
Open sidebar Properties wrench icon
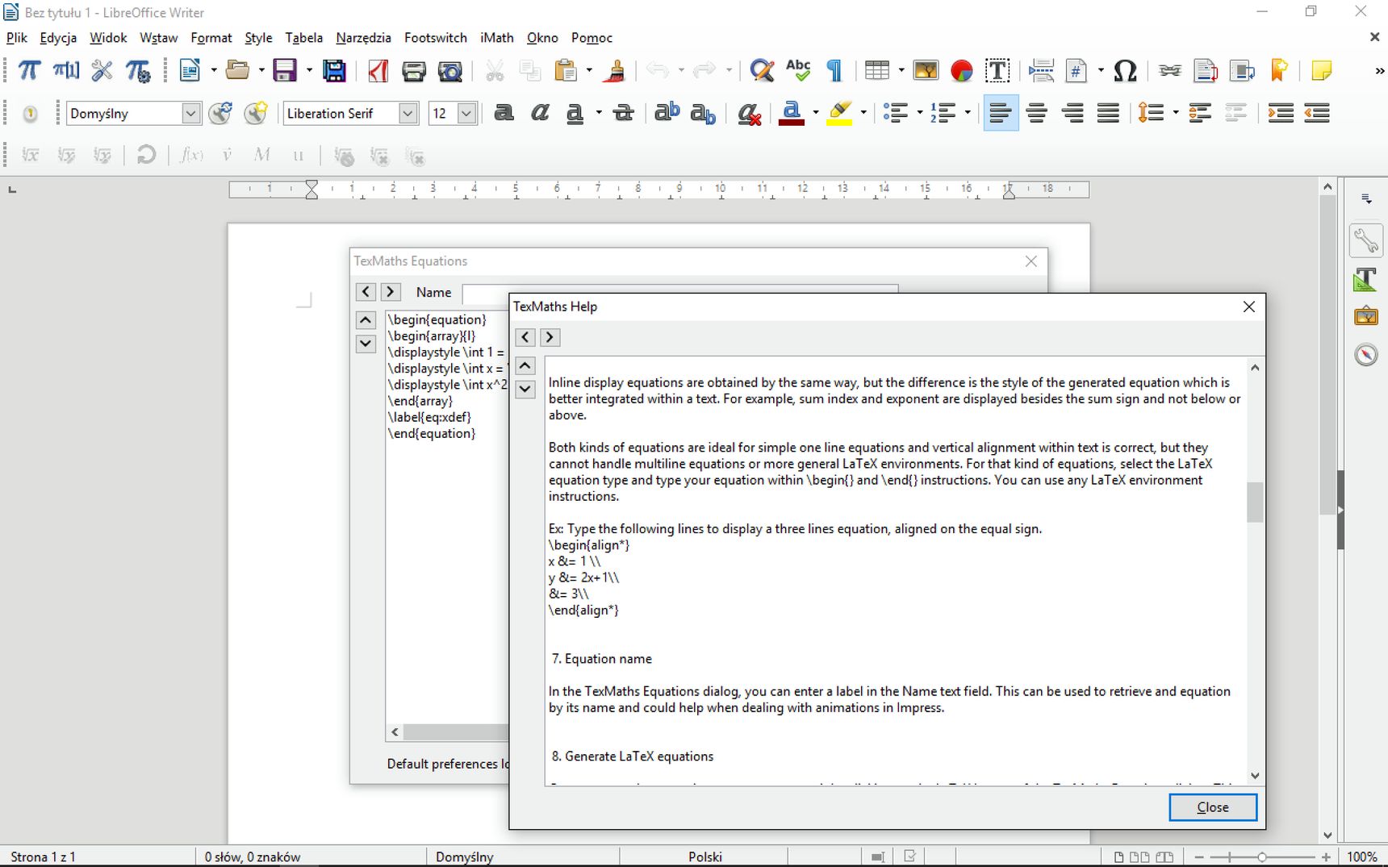[1365, 241]
